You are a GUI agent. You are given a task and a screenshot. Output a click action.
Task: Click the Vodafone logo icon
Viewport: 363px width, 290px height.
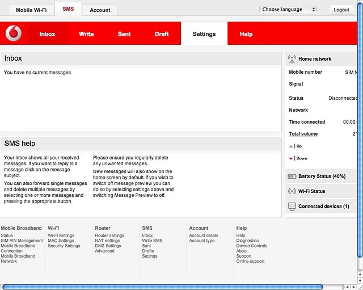(x=14, y=33)
